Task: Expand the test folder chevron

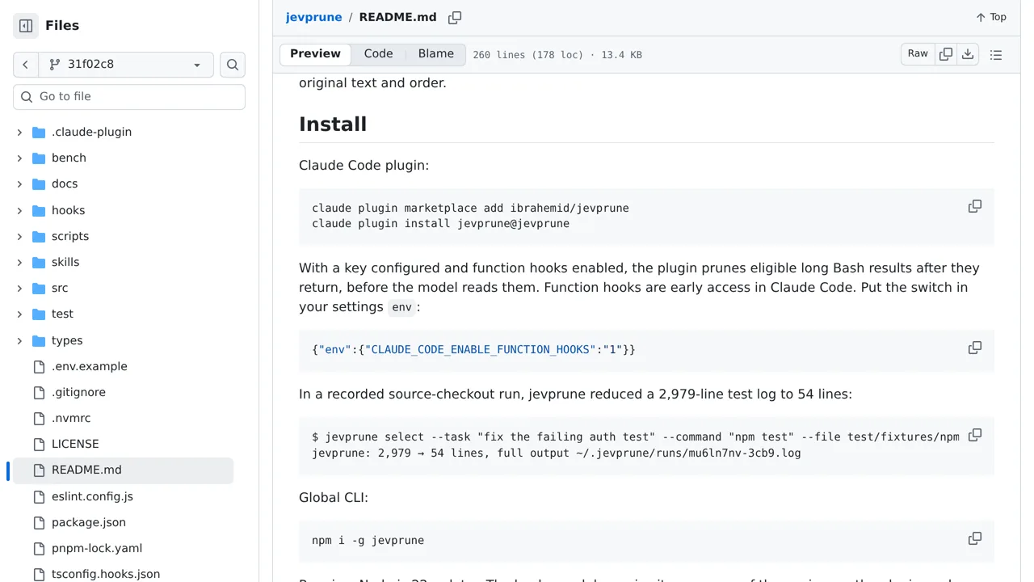Action: click(19, 314)
